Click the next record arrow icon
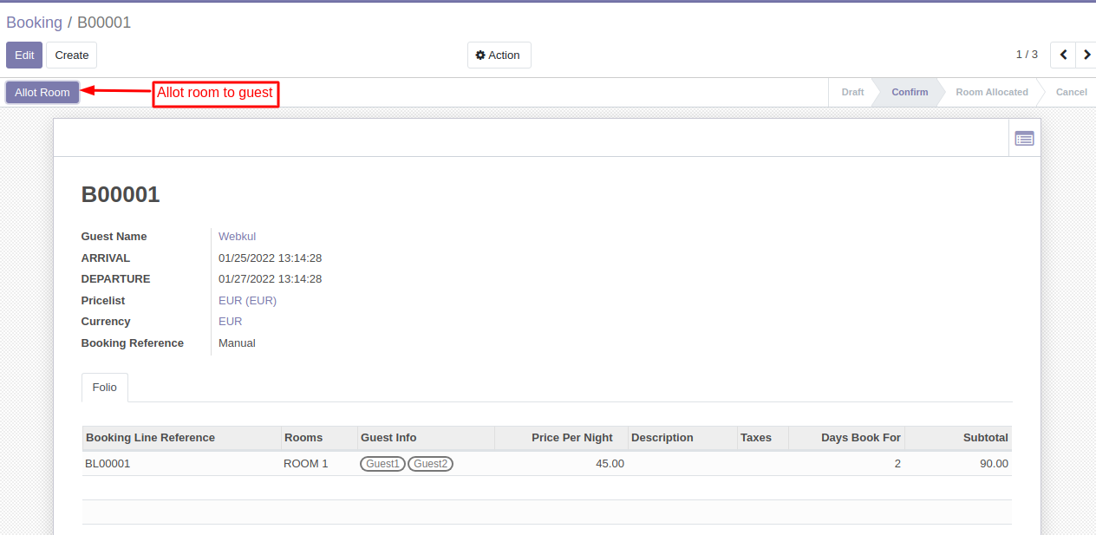The image size is (1096, 535). click(x=1086, y=55)
